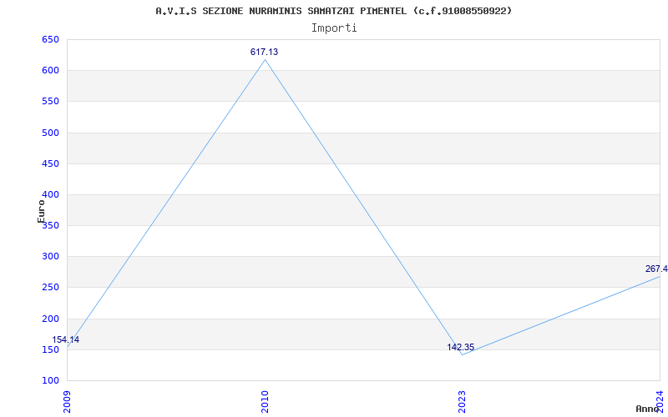Select the 617.13 data label
The image size is (668, 417).
click(x=264, y=52)
